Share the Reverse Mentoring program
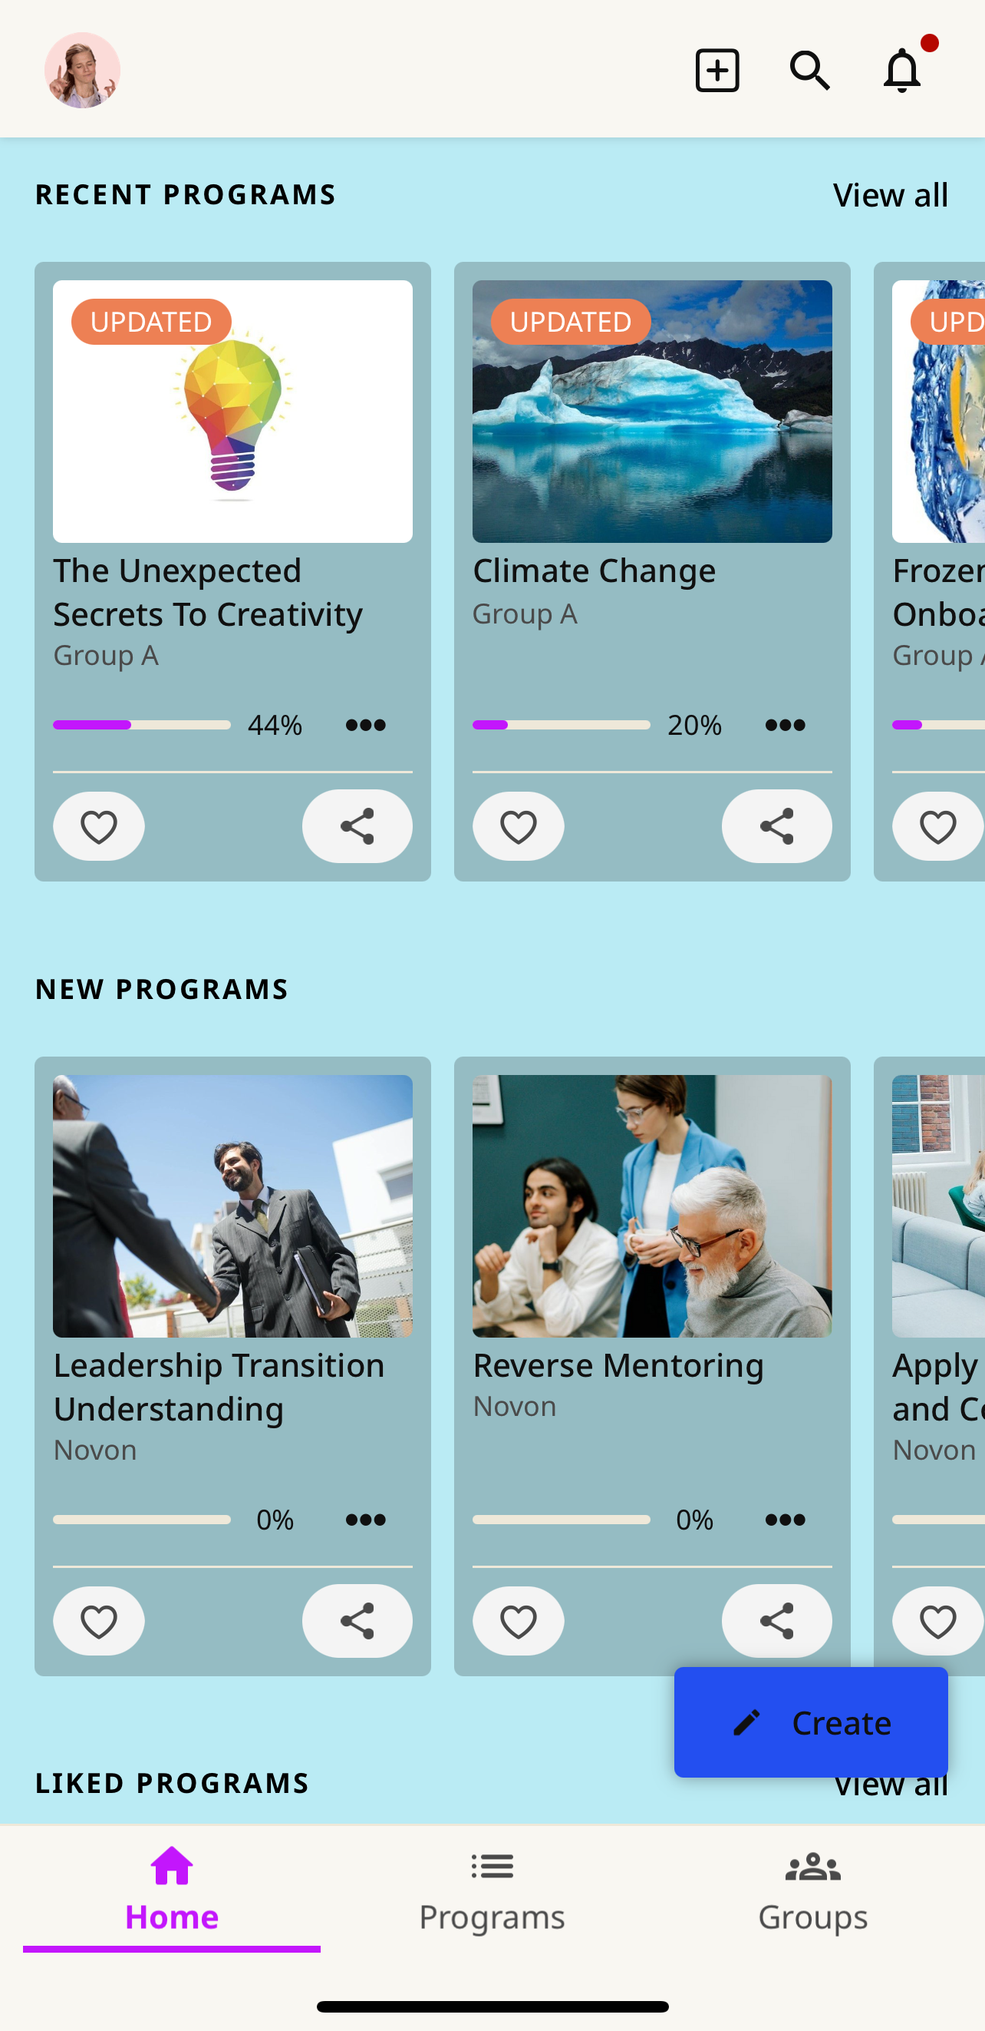Image resolution: width=985 pixels, height=2031 pixels. click(776, 1621)
